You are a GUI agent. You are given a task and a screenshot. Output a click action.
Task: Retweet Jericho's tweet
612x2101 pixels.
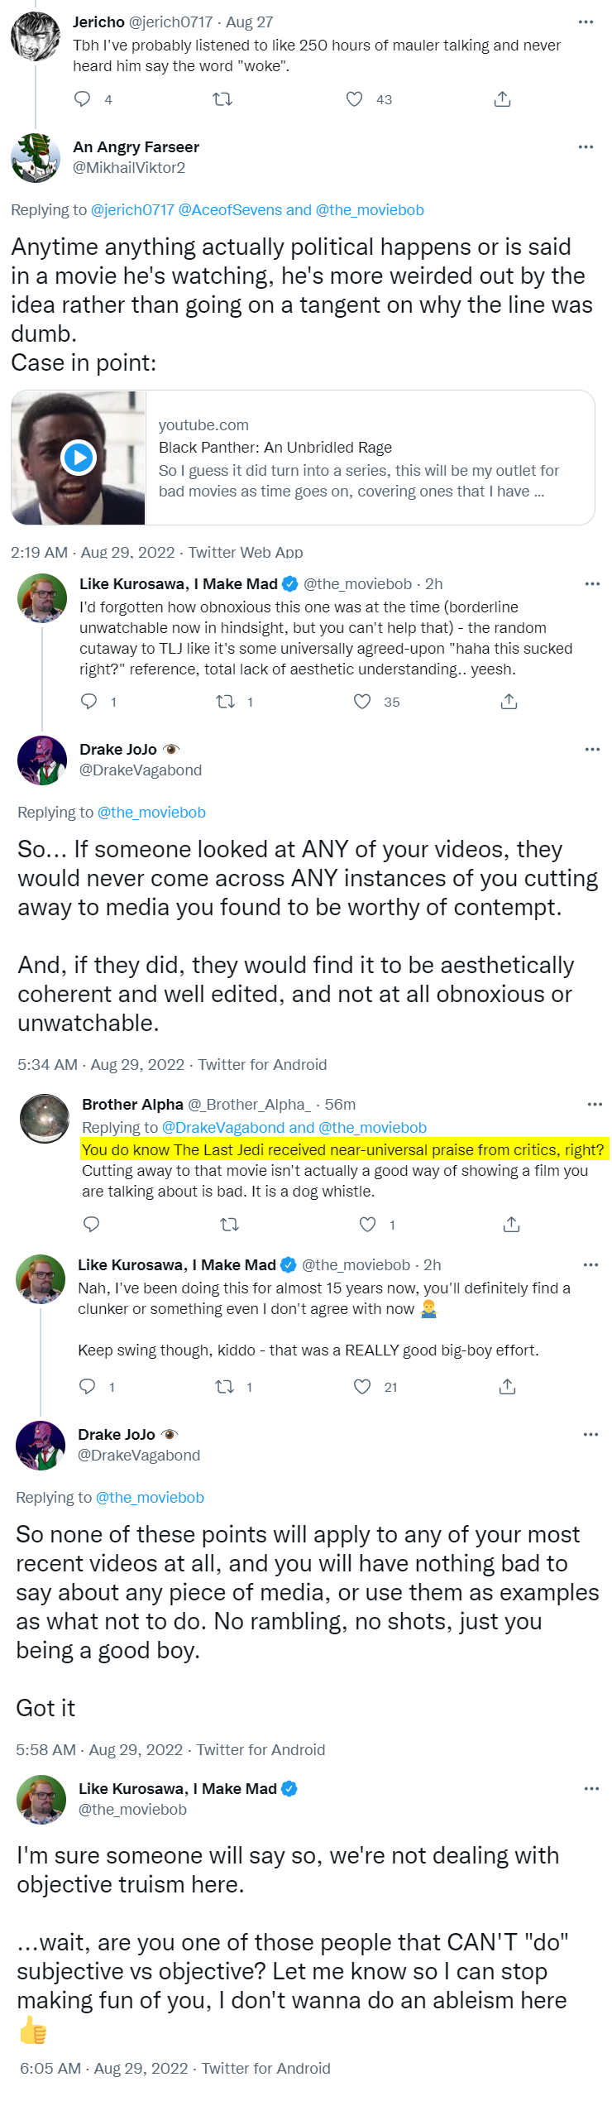point(222,99)
